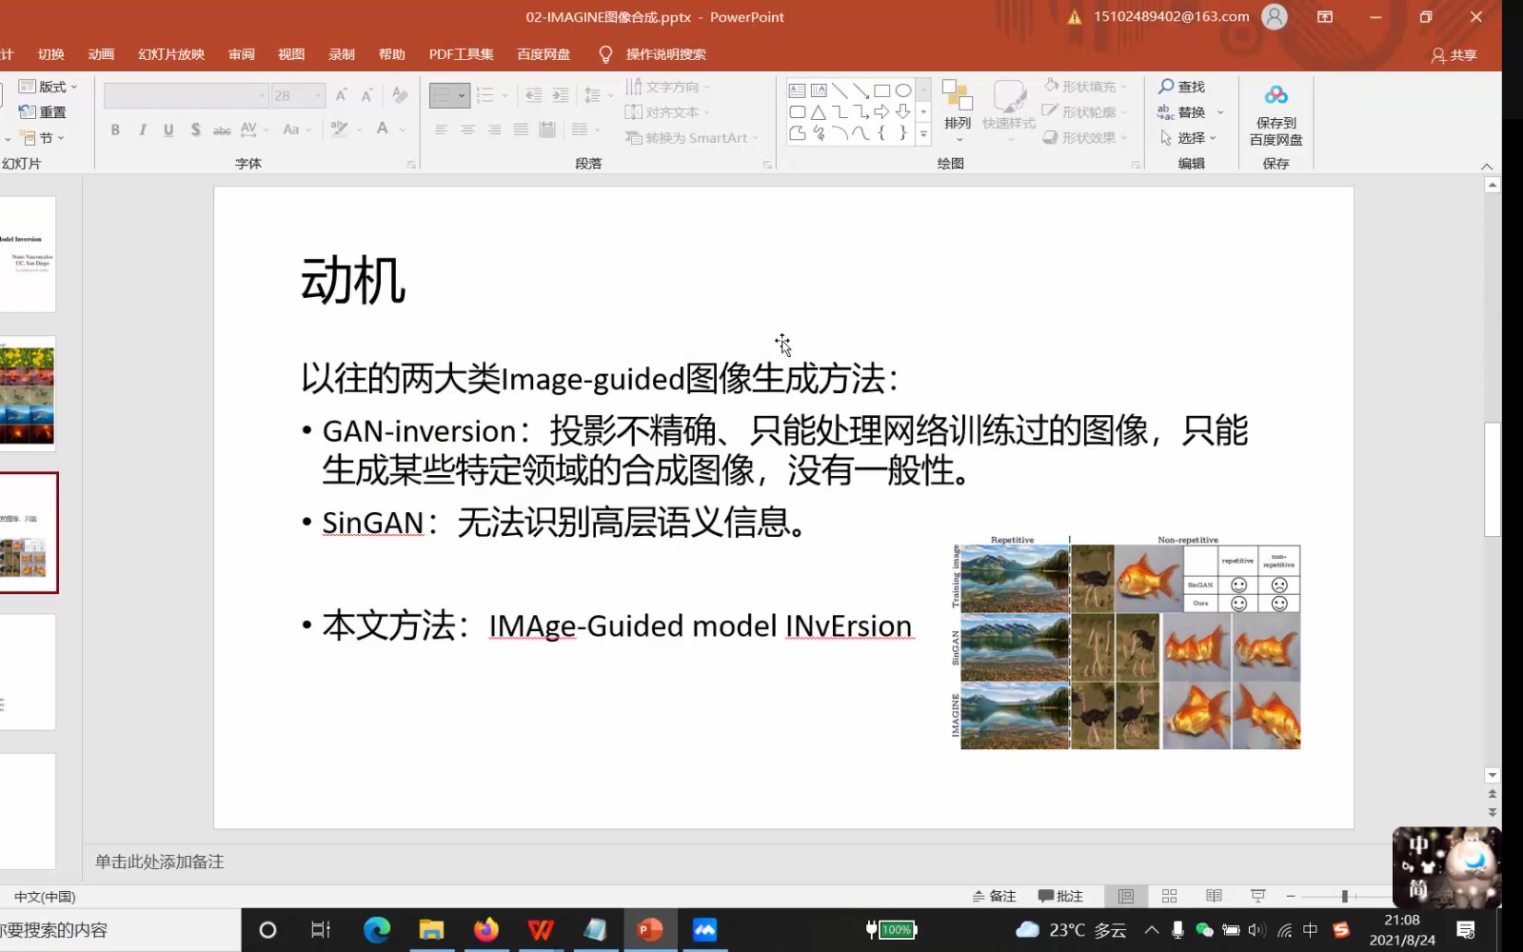Click the Arrange (排列) icon
This screenshot has width=1523, height=952.
click(x=958, y=96)
